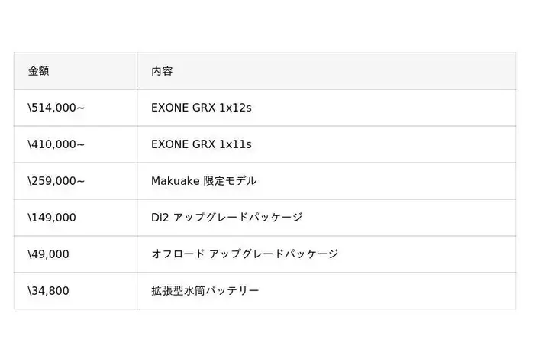
Task: Click the Di2 text
Action: click(x=160, y=218)
